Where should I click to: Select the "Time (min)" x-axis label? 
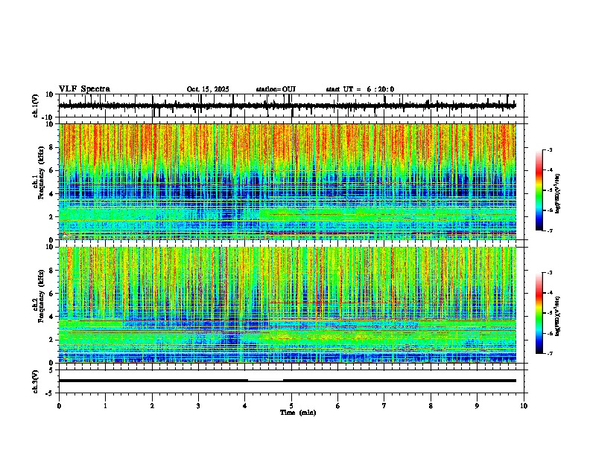[x=298, y=413]
